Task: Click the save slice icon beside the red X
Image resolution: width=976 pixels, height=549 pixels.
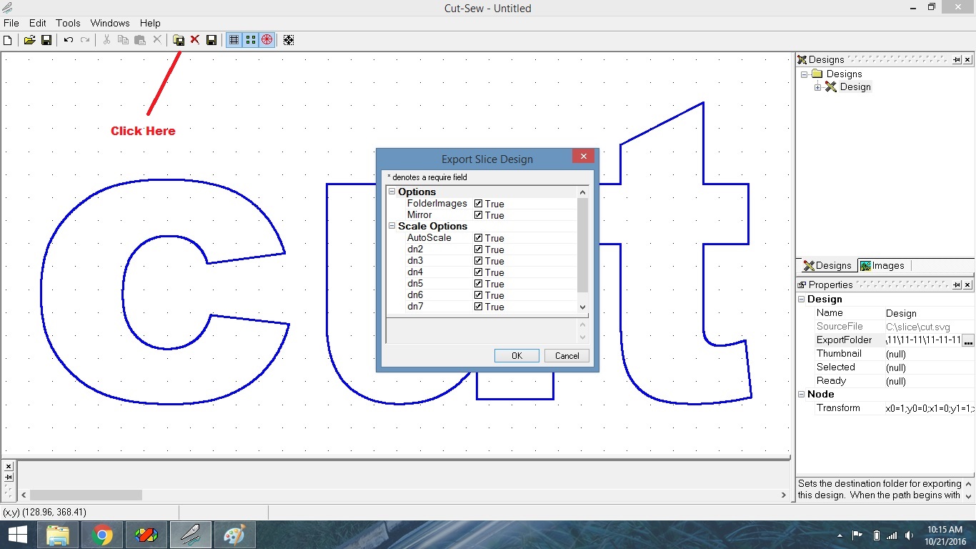Action: [211, 39]
